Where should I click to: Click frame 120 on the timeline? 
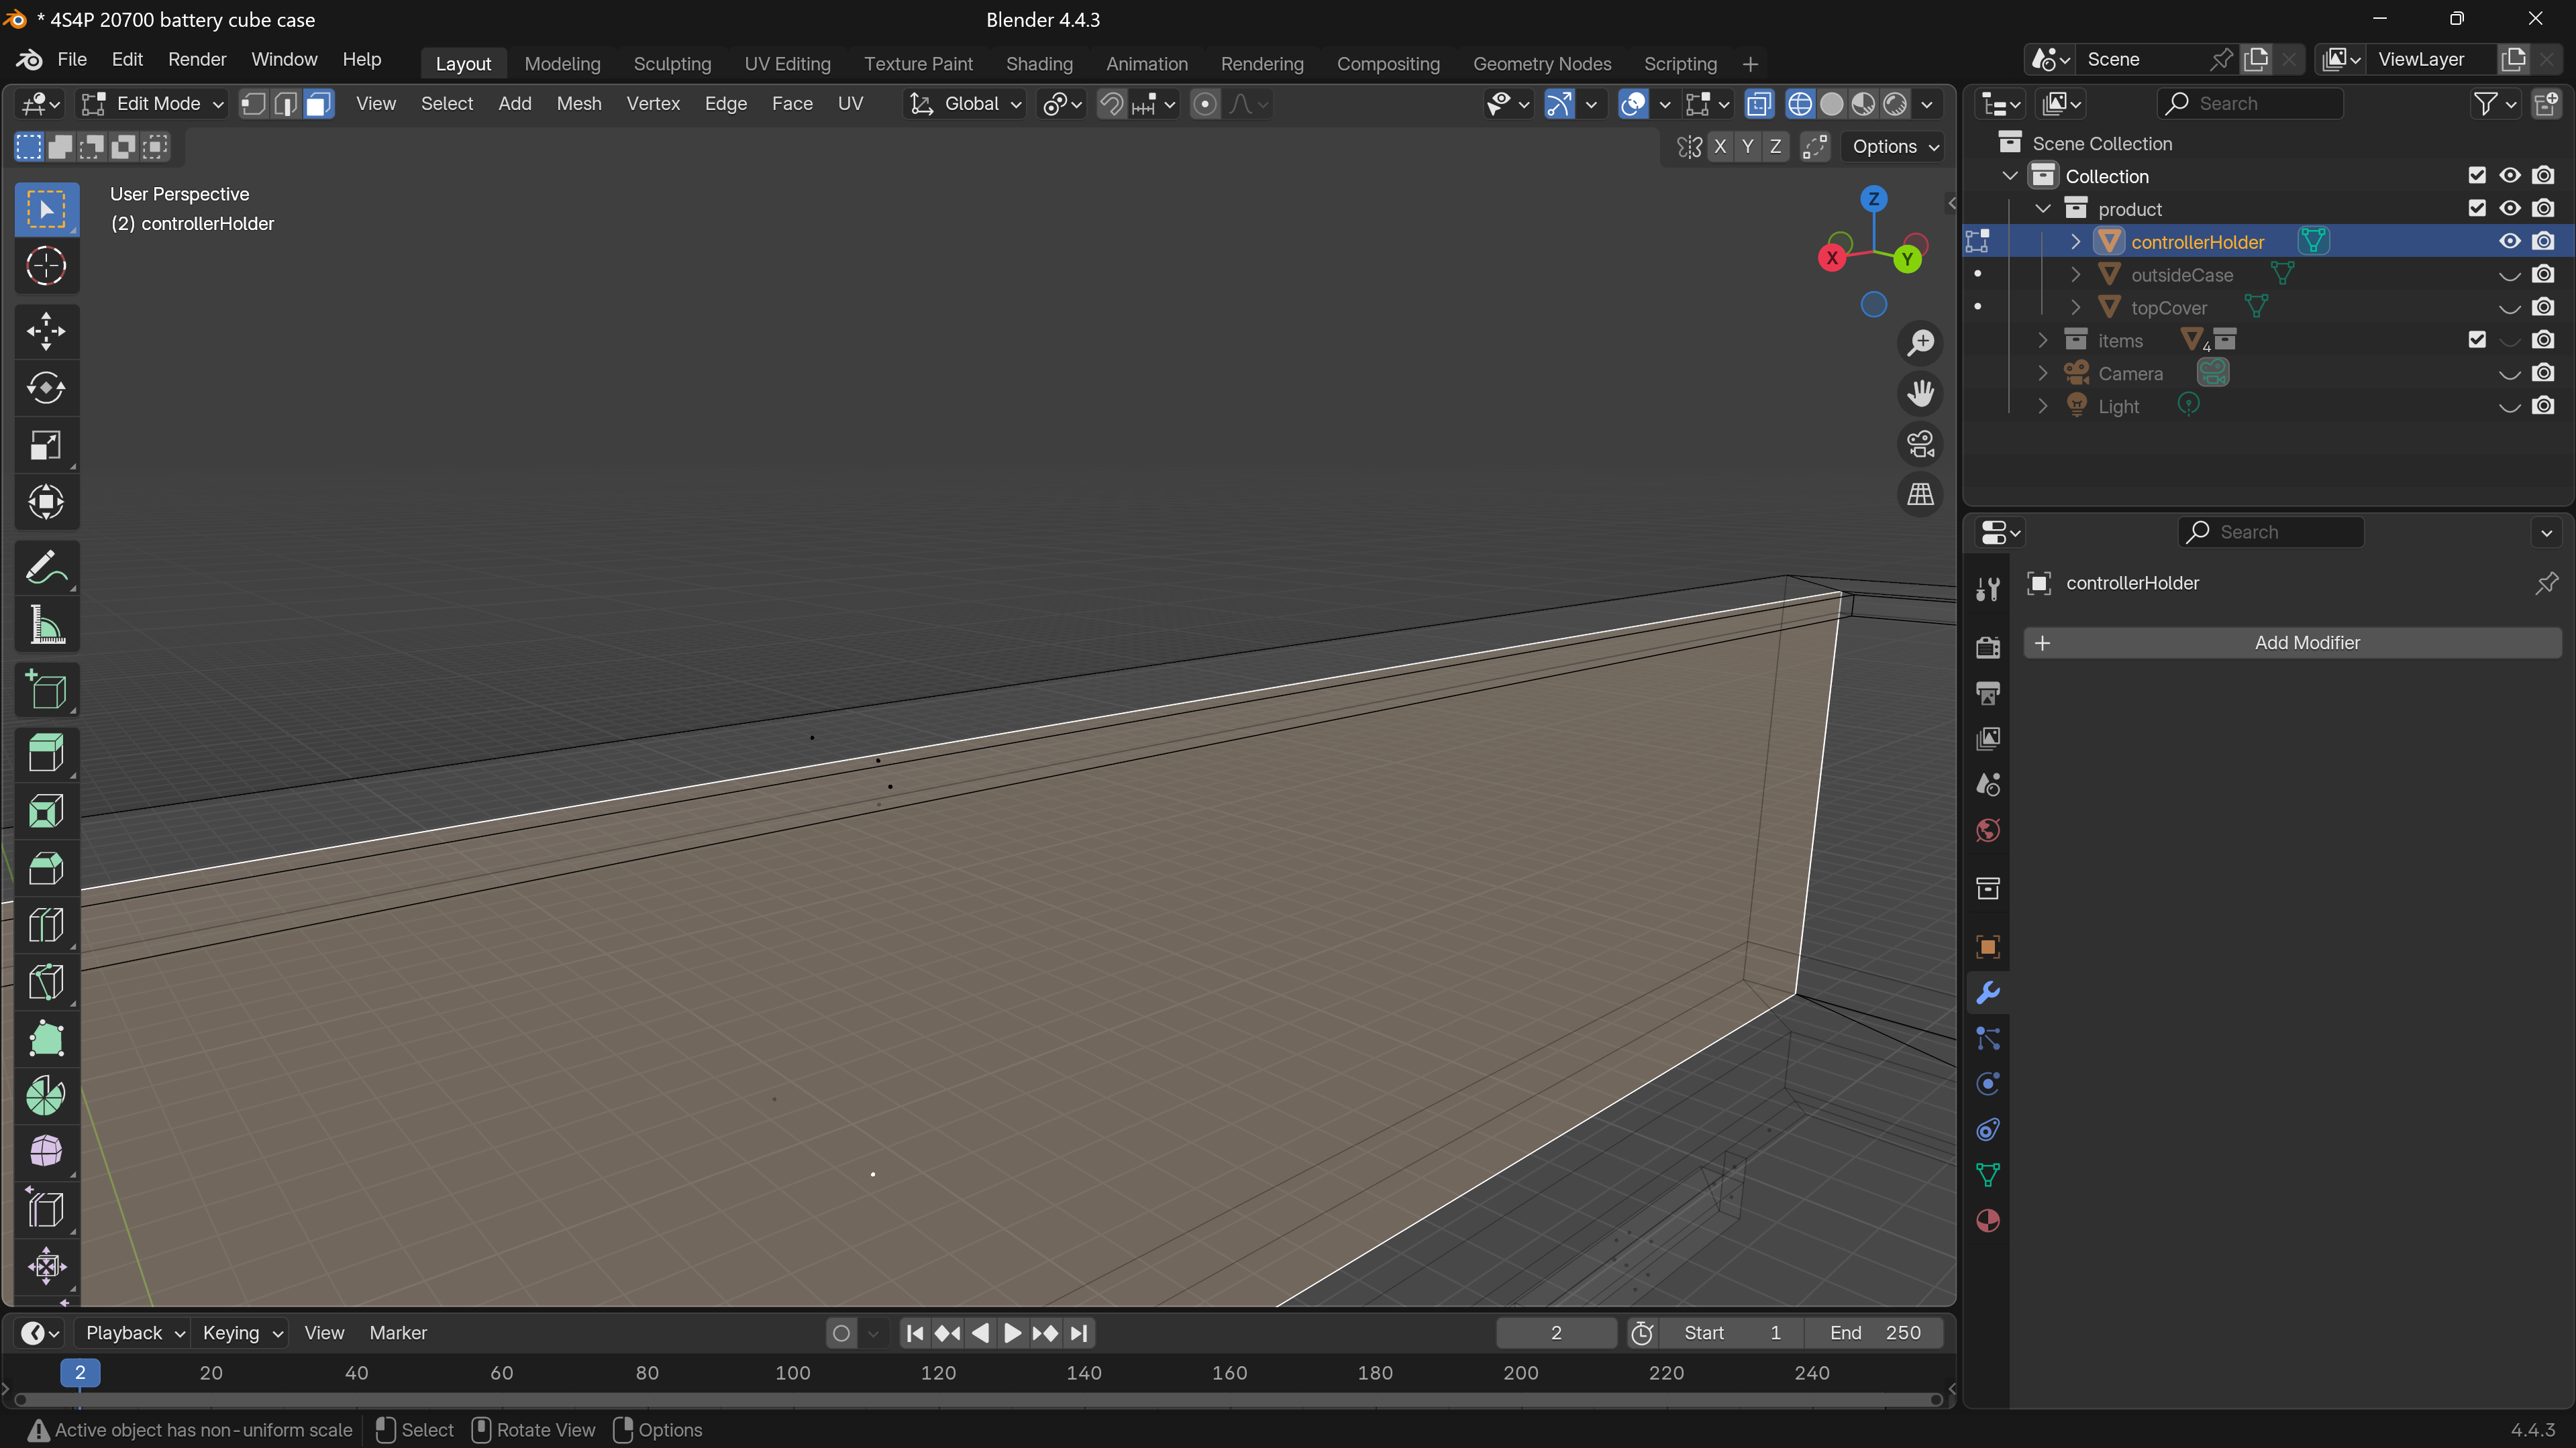938,1373
